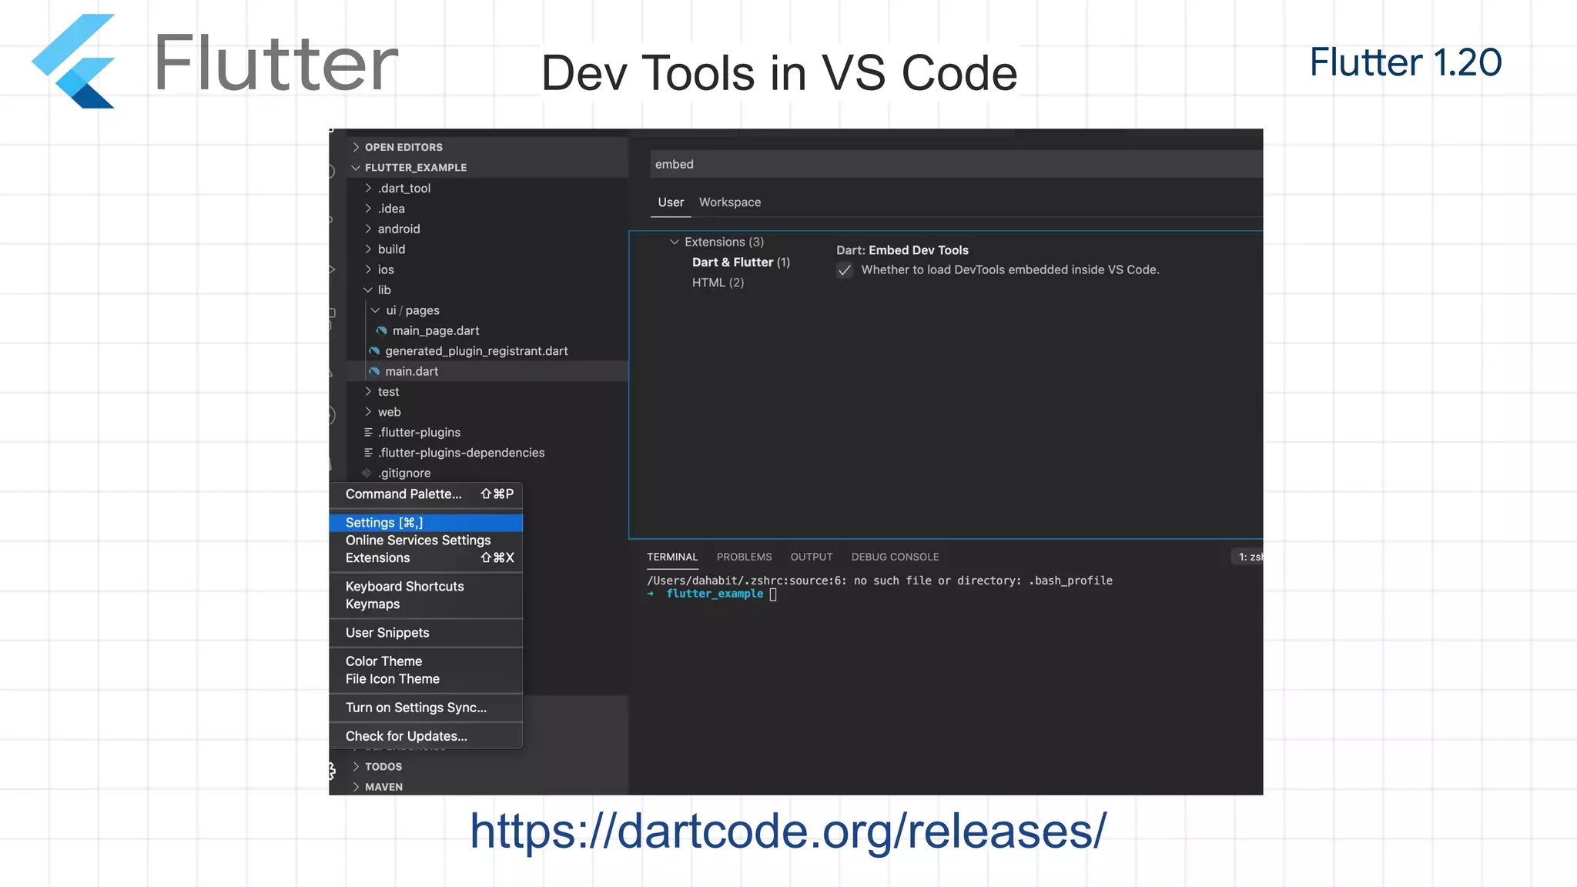Viewport: 1577px width, 887px height.
Task: Switch to the Workspace settings tab
Action: pyautogui.click(x=729, y=203)
